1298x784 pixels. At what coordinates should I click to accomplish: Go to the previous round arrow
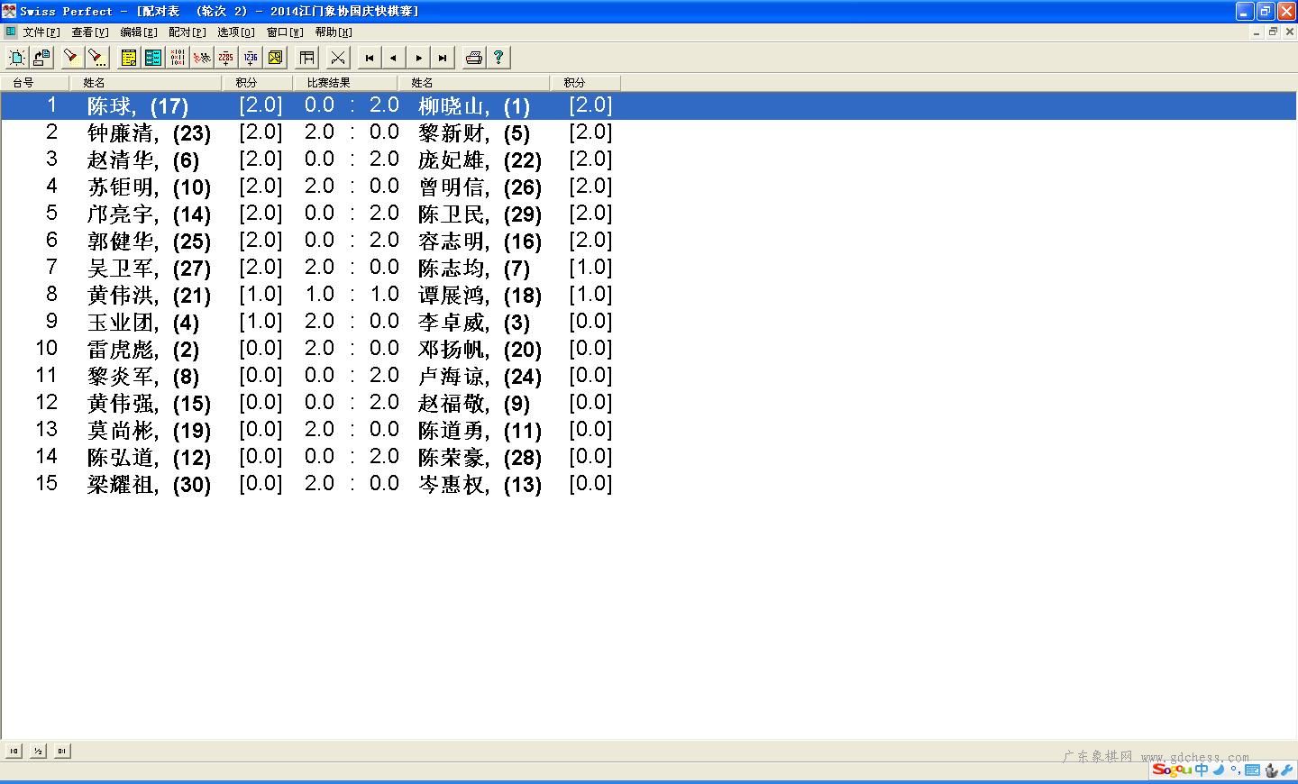pos(394,58)
